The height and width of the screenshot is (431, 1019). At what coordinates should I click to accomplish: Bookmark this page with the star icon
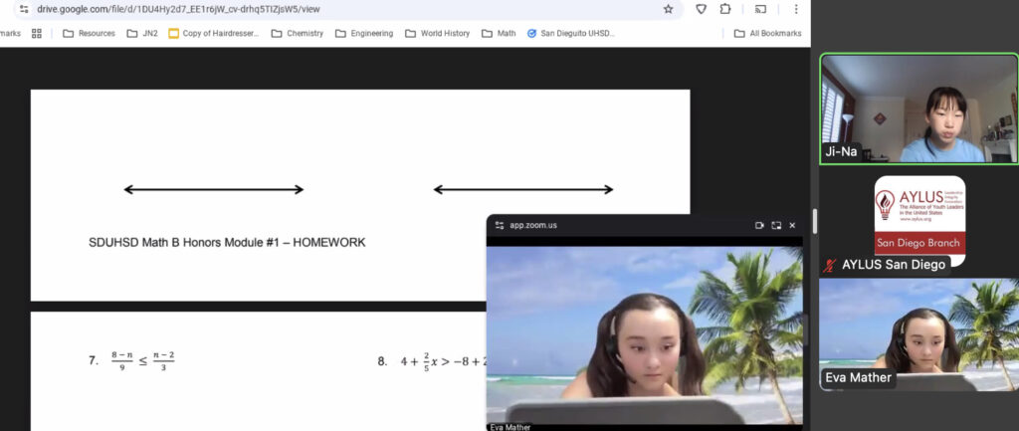[668, 9]
